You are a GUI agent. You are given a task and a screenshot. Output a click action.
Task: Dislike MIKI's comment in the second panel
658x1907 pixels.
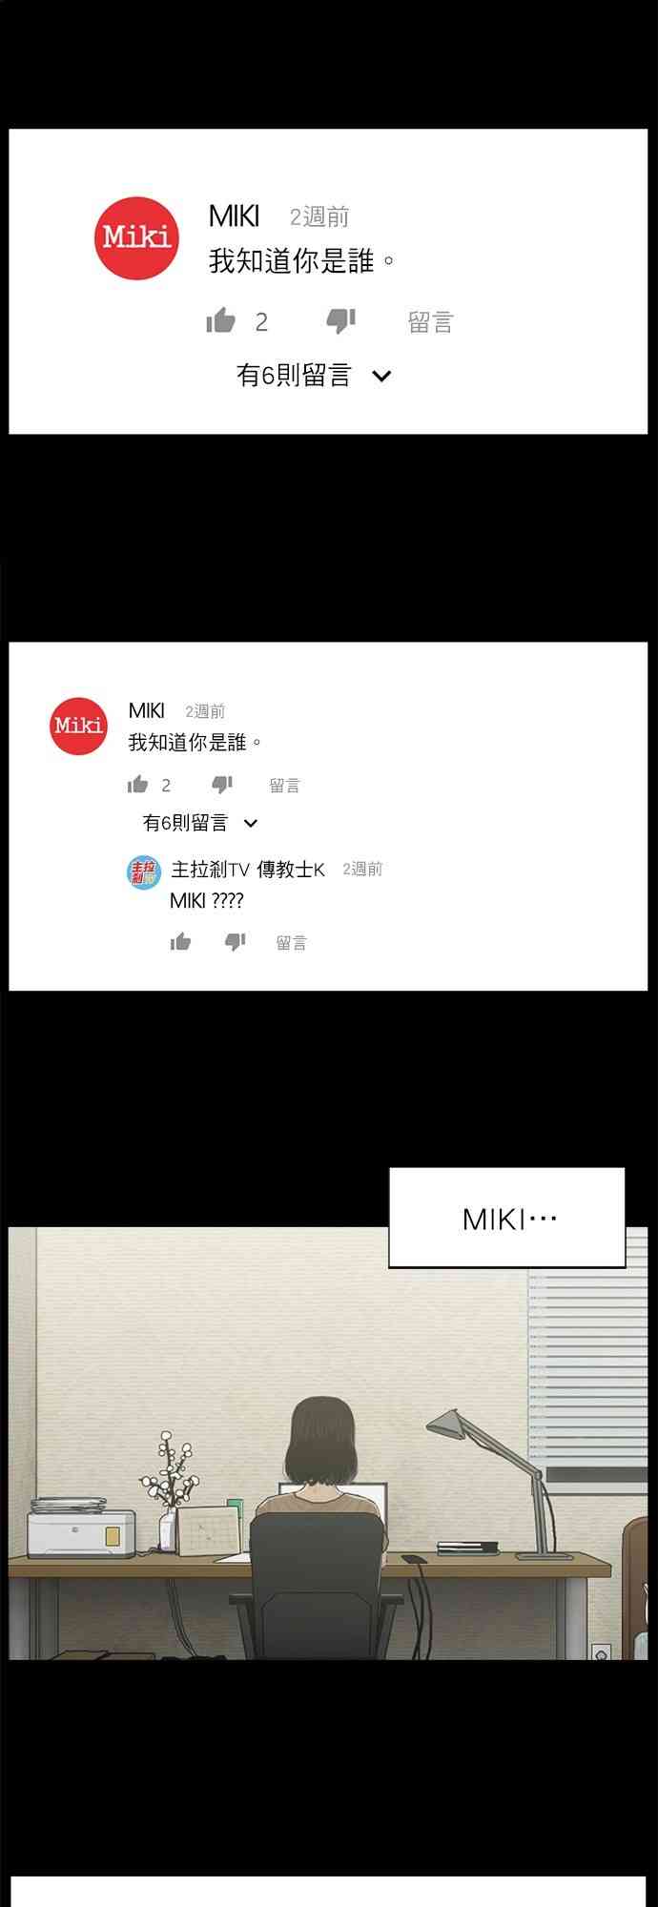tap(222, 785)
